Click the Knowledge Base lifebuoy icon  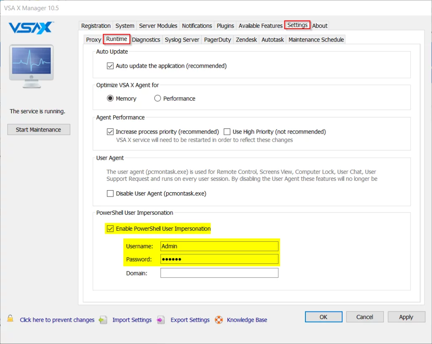coord(218,320)
